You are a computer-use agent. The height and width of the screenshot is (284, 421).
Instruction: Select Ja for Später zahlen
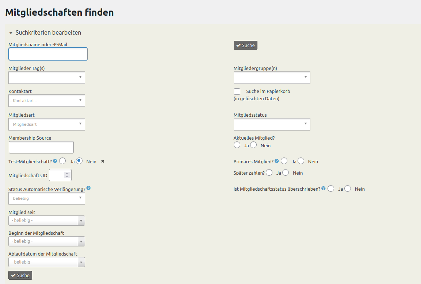tap(269, 172)
